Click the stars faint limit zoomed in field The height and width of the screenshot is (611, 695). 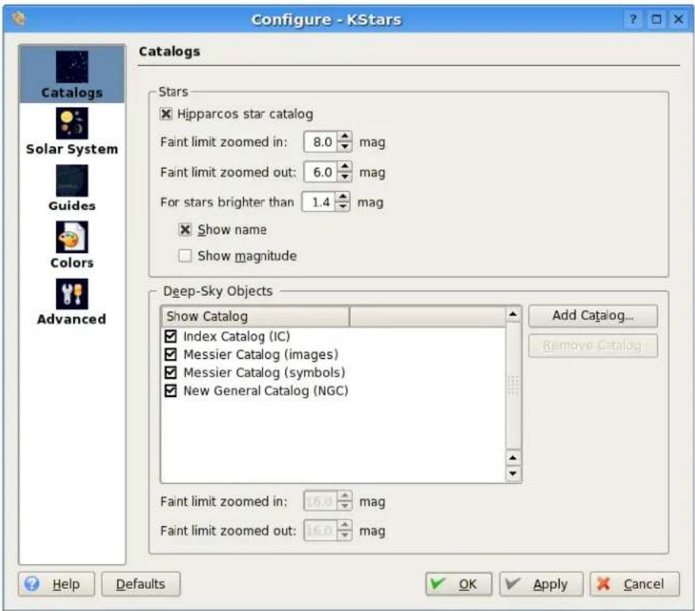pos(321,142)
